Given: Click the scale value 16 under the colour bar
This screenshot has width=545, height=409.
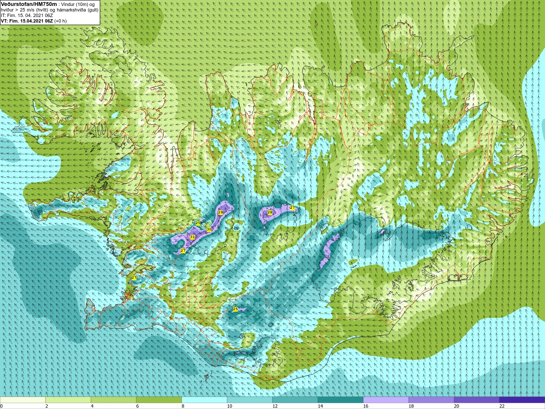Looking at the screenshot, I should pos(366,406).
